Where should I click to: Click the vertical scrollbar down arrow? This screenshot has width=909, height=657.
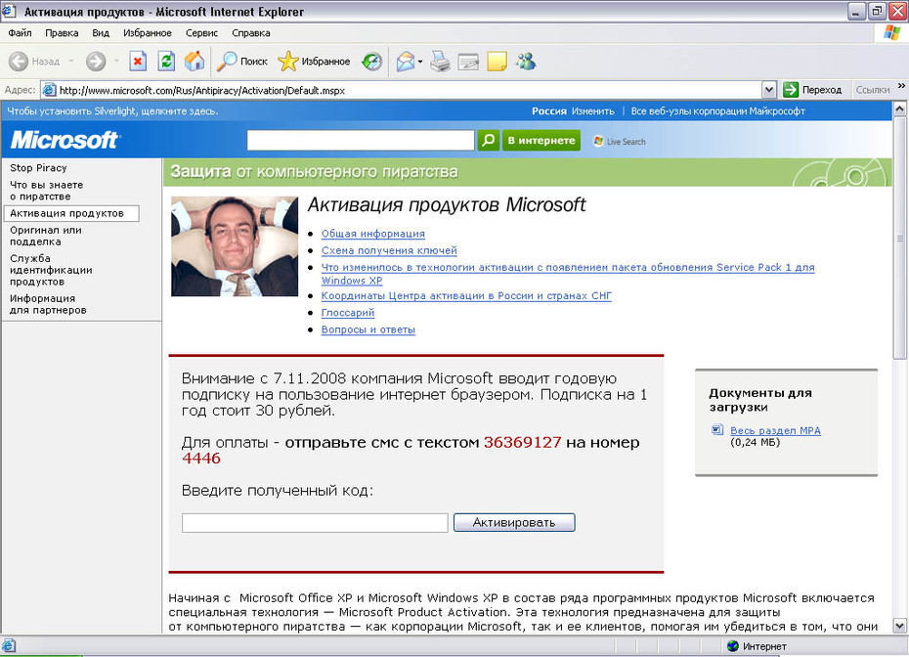900,626
